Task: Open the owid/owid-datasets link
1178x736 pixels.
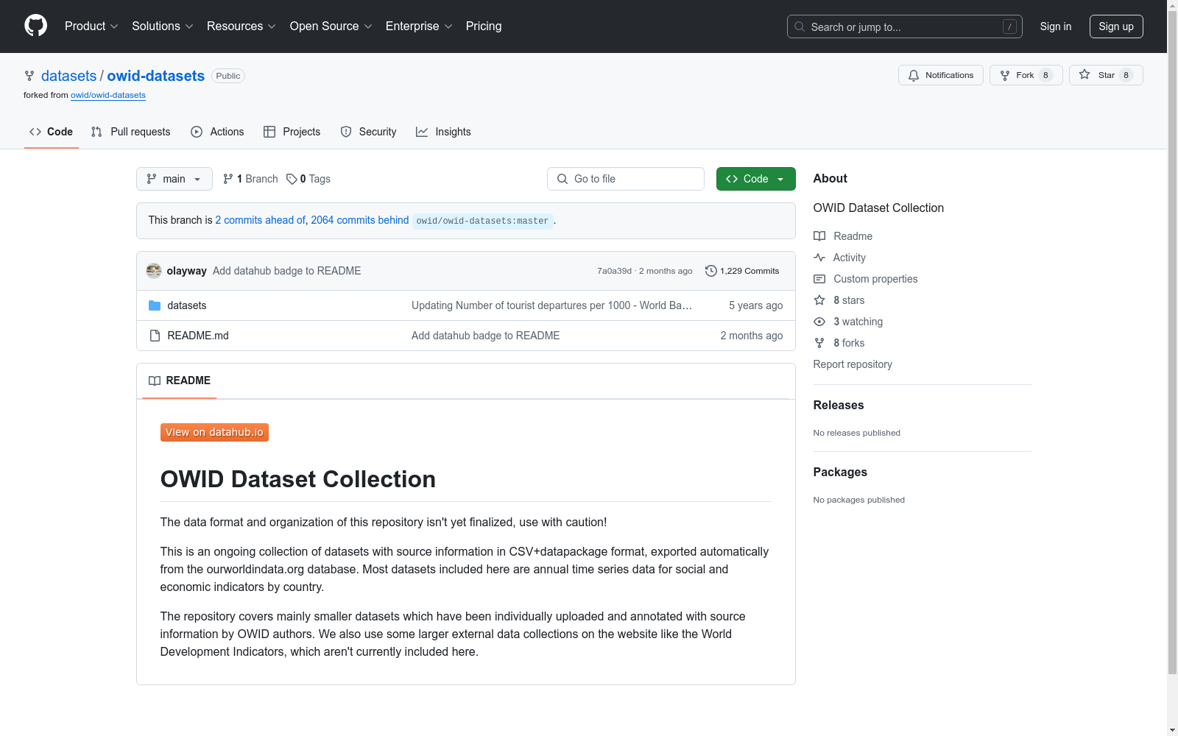Action: 107,95
